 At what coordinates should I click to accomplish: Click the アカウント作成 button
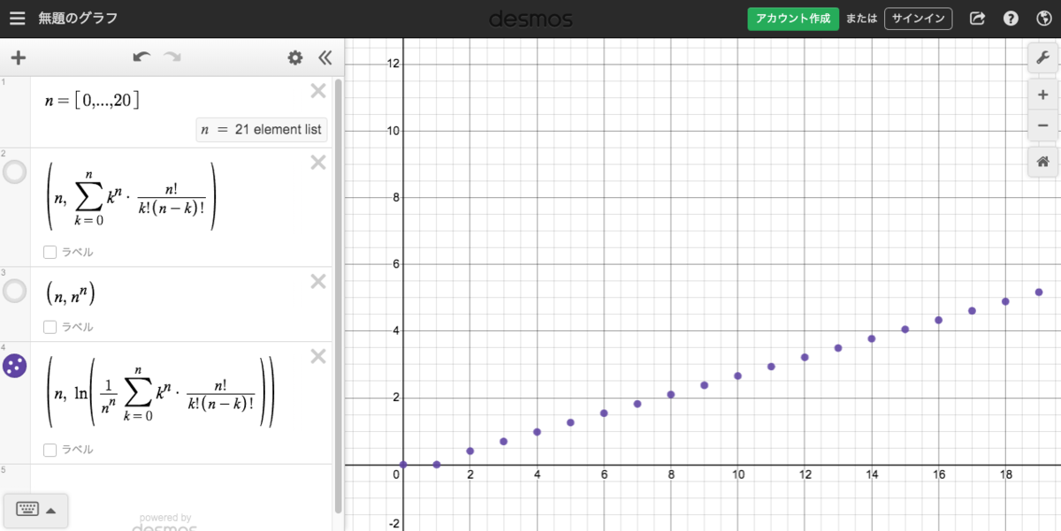(793, 19)
